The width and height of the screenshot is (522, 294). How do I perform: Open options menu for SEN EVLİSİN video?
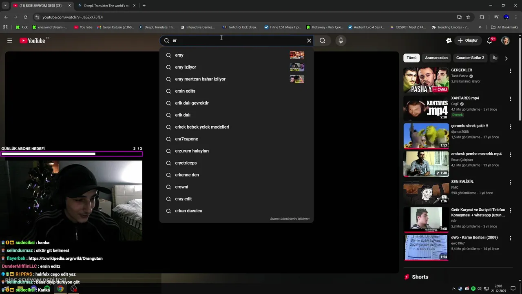point(510,183)
